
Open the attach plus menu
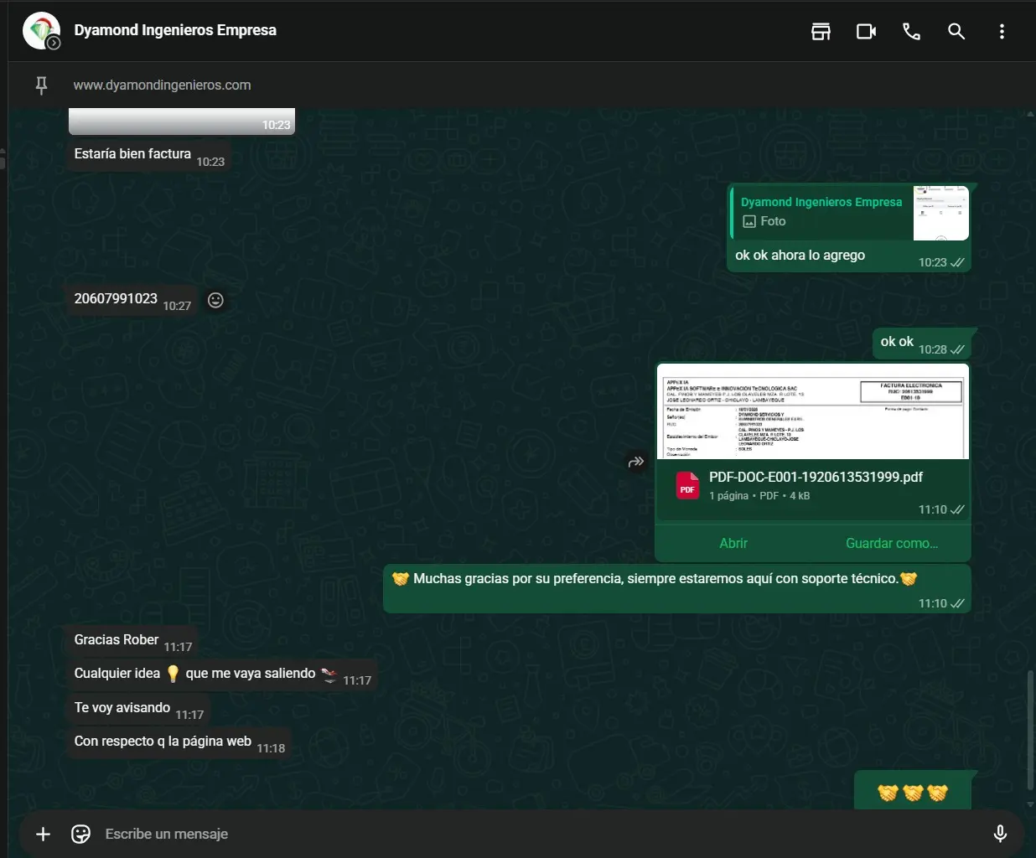pos(44,834)
